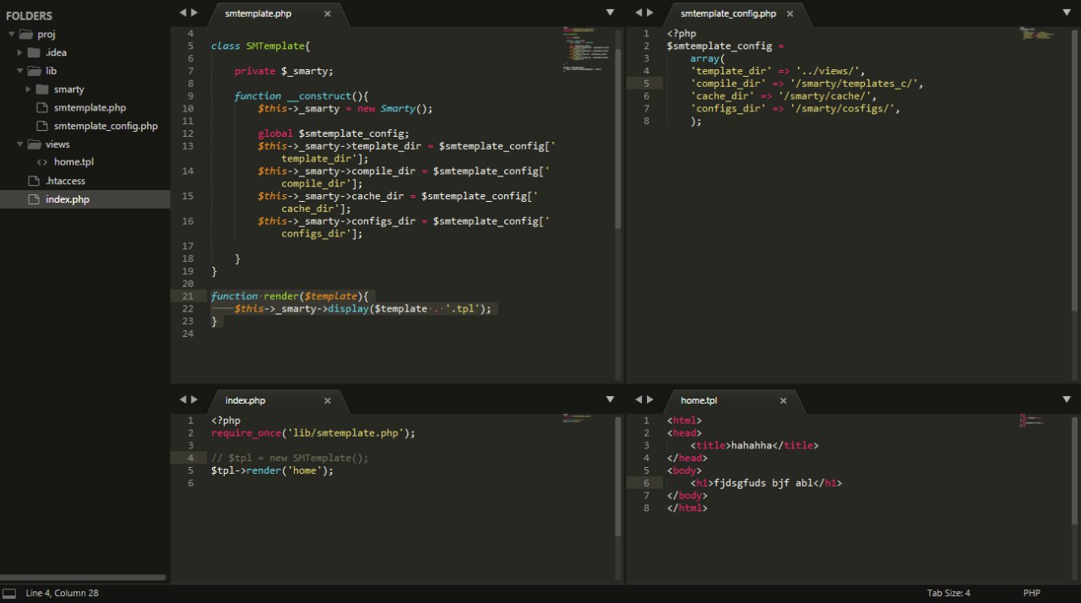
Task: Go to next tab in smtemplate_config.php pane
Action: coord(649,12)
